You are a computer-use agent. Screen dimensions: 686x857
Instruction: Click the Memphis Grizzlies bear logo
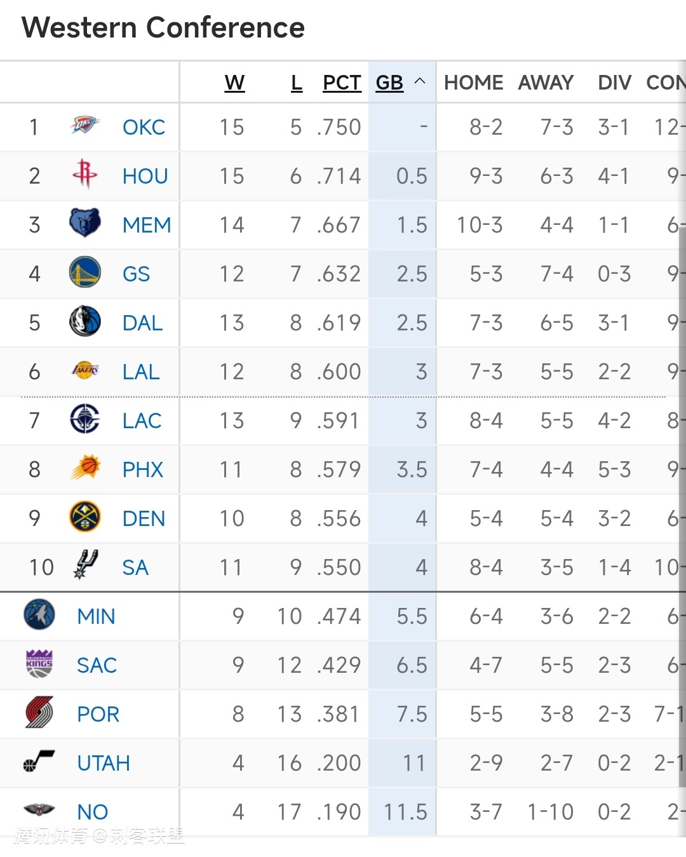point(84,224)
